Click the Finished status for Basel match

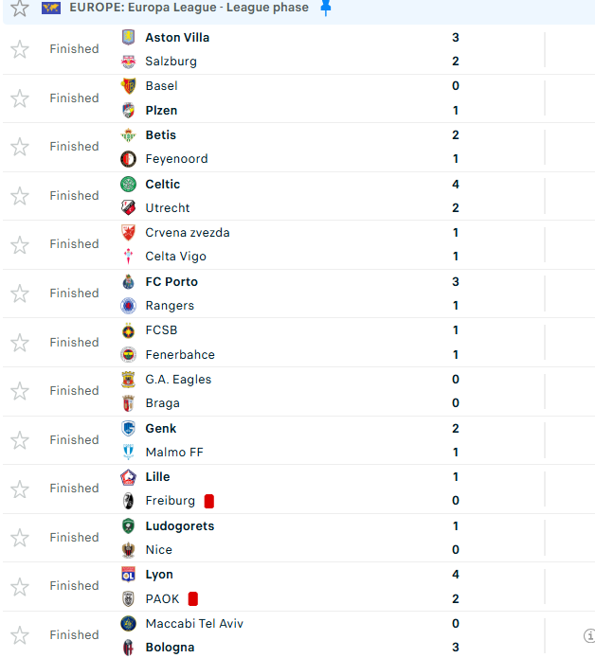click(x=74, y=98)
